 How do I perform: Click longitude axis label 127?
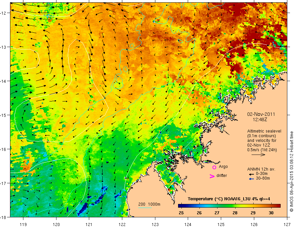(x=287, y=224)
